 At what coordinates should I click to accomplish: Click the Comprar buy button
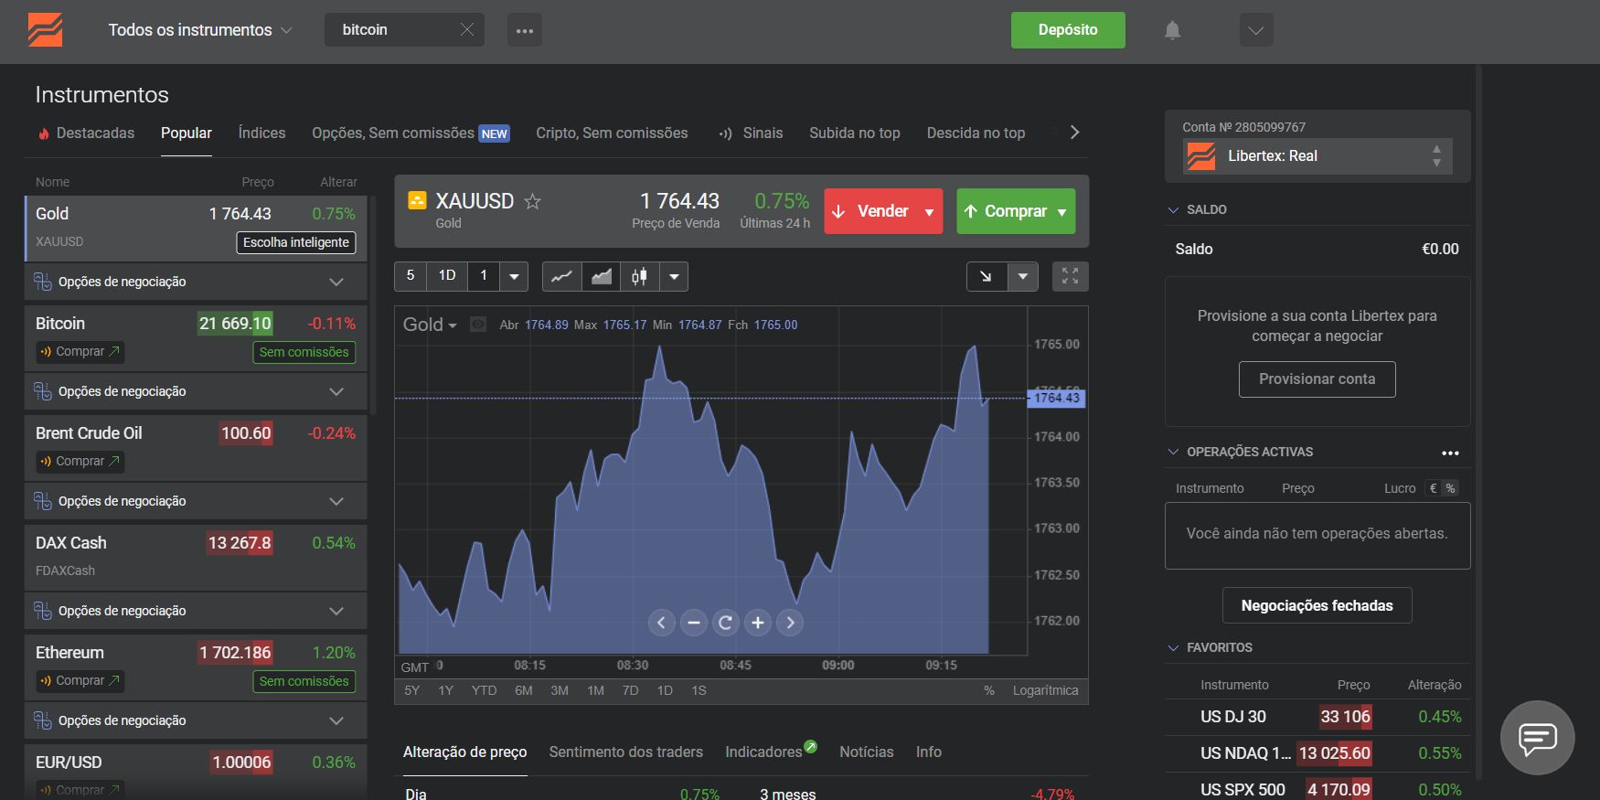point(1016,211)
